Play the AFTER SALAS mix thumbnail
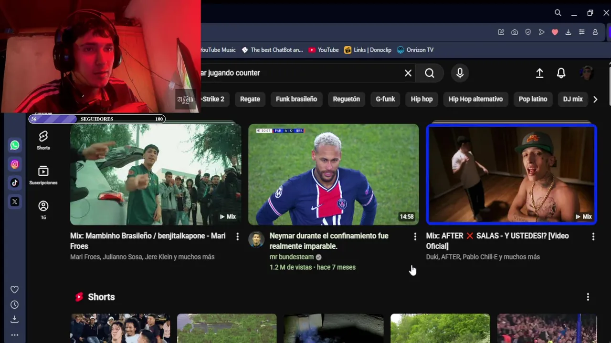The image size is (611, 343). 511,174
